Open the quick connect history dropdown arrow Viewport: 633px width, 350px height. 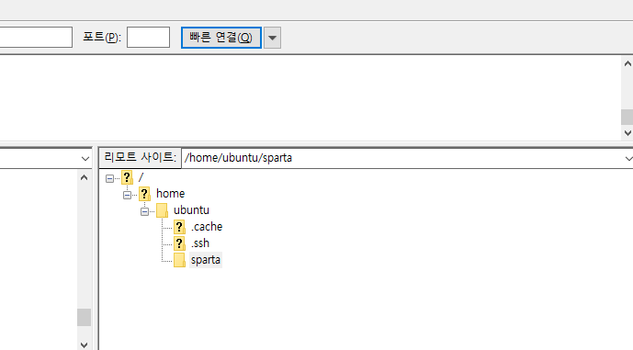pos(273,38)
